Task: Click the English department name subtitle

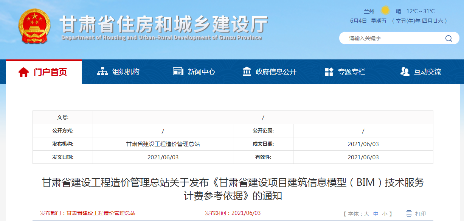Action: tap(161, 38)
